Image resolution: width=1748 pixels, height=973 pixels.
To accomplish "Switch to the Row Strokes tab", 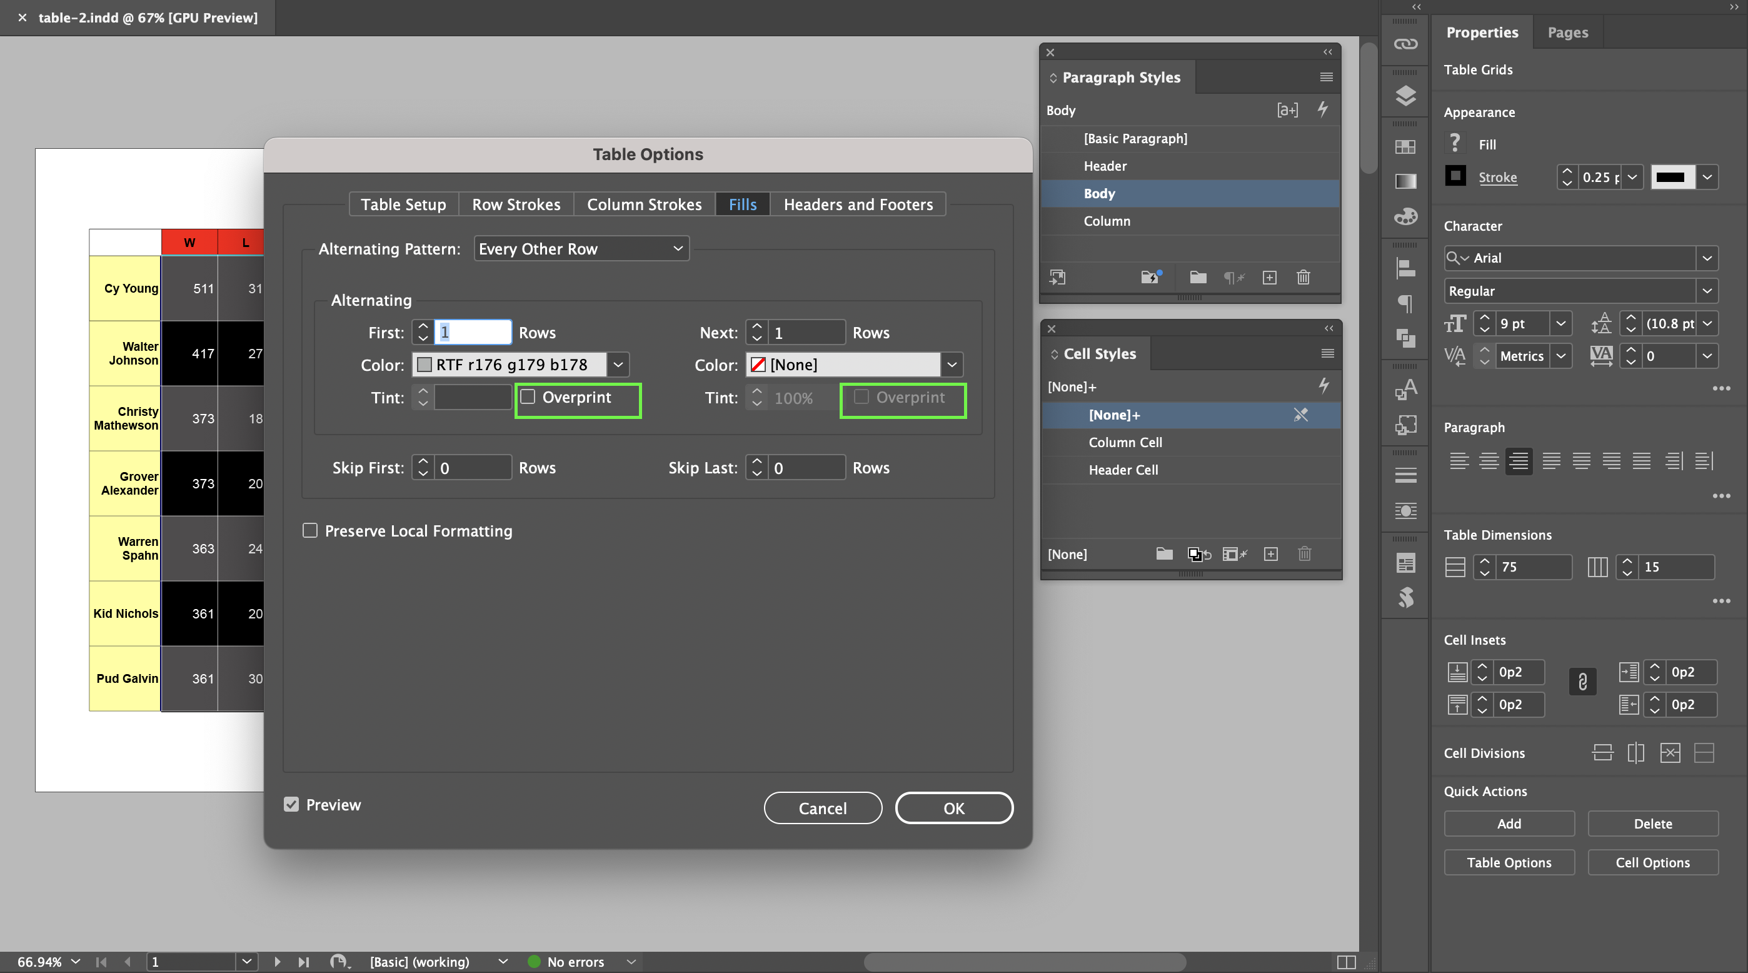I will coord(516,204).
